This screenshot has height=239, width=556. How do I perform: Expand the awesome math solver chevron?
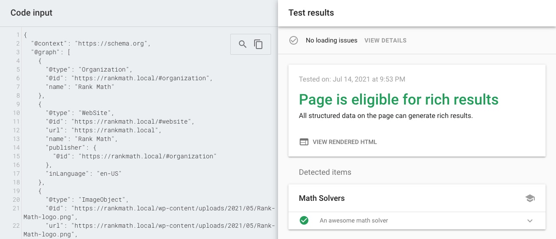pos(530,220)
